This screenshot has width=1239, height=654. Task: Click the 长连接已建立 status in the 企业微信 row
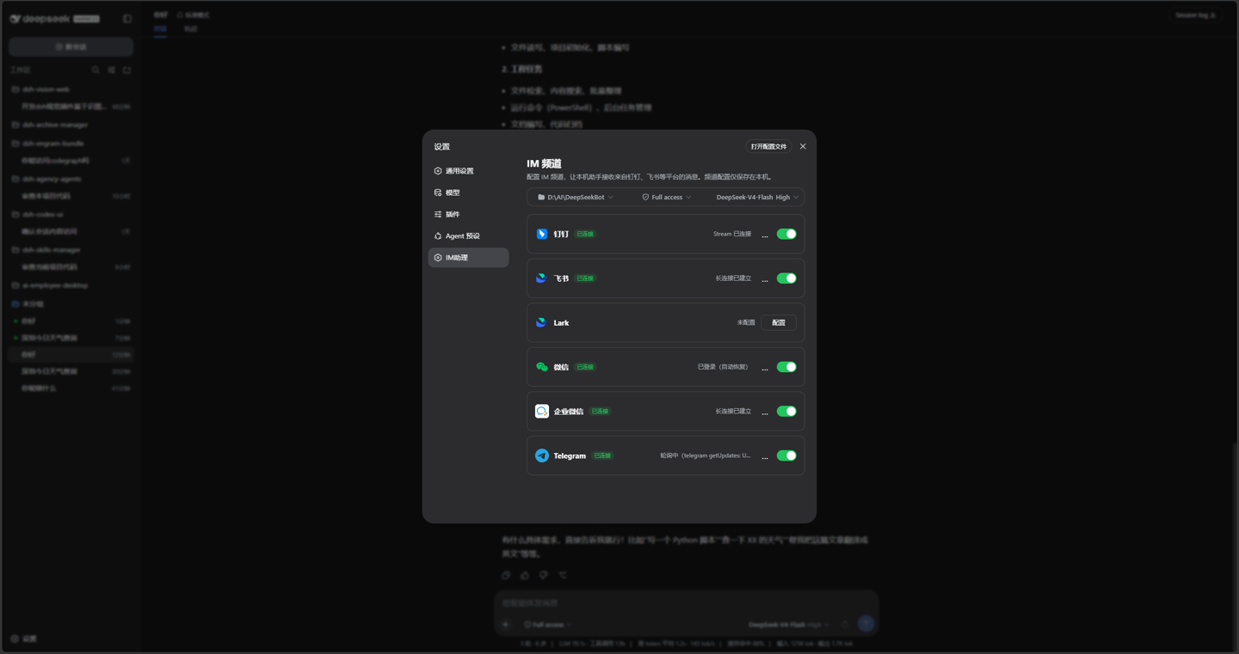click(733, 412)
